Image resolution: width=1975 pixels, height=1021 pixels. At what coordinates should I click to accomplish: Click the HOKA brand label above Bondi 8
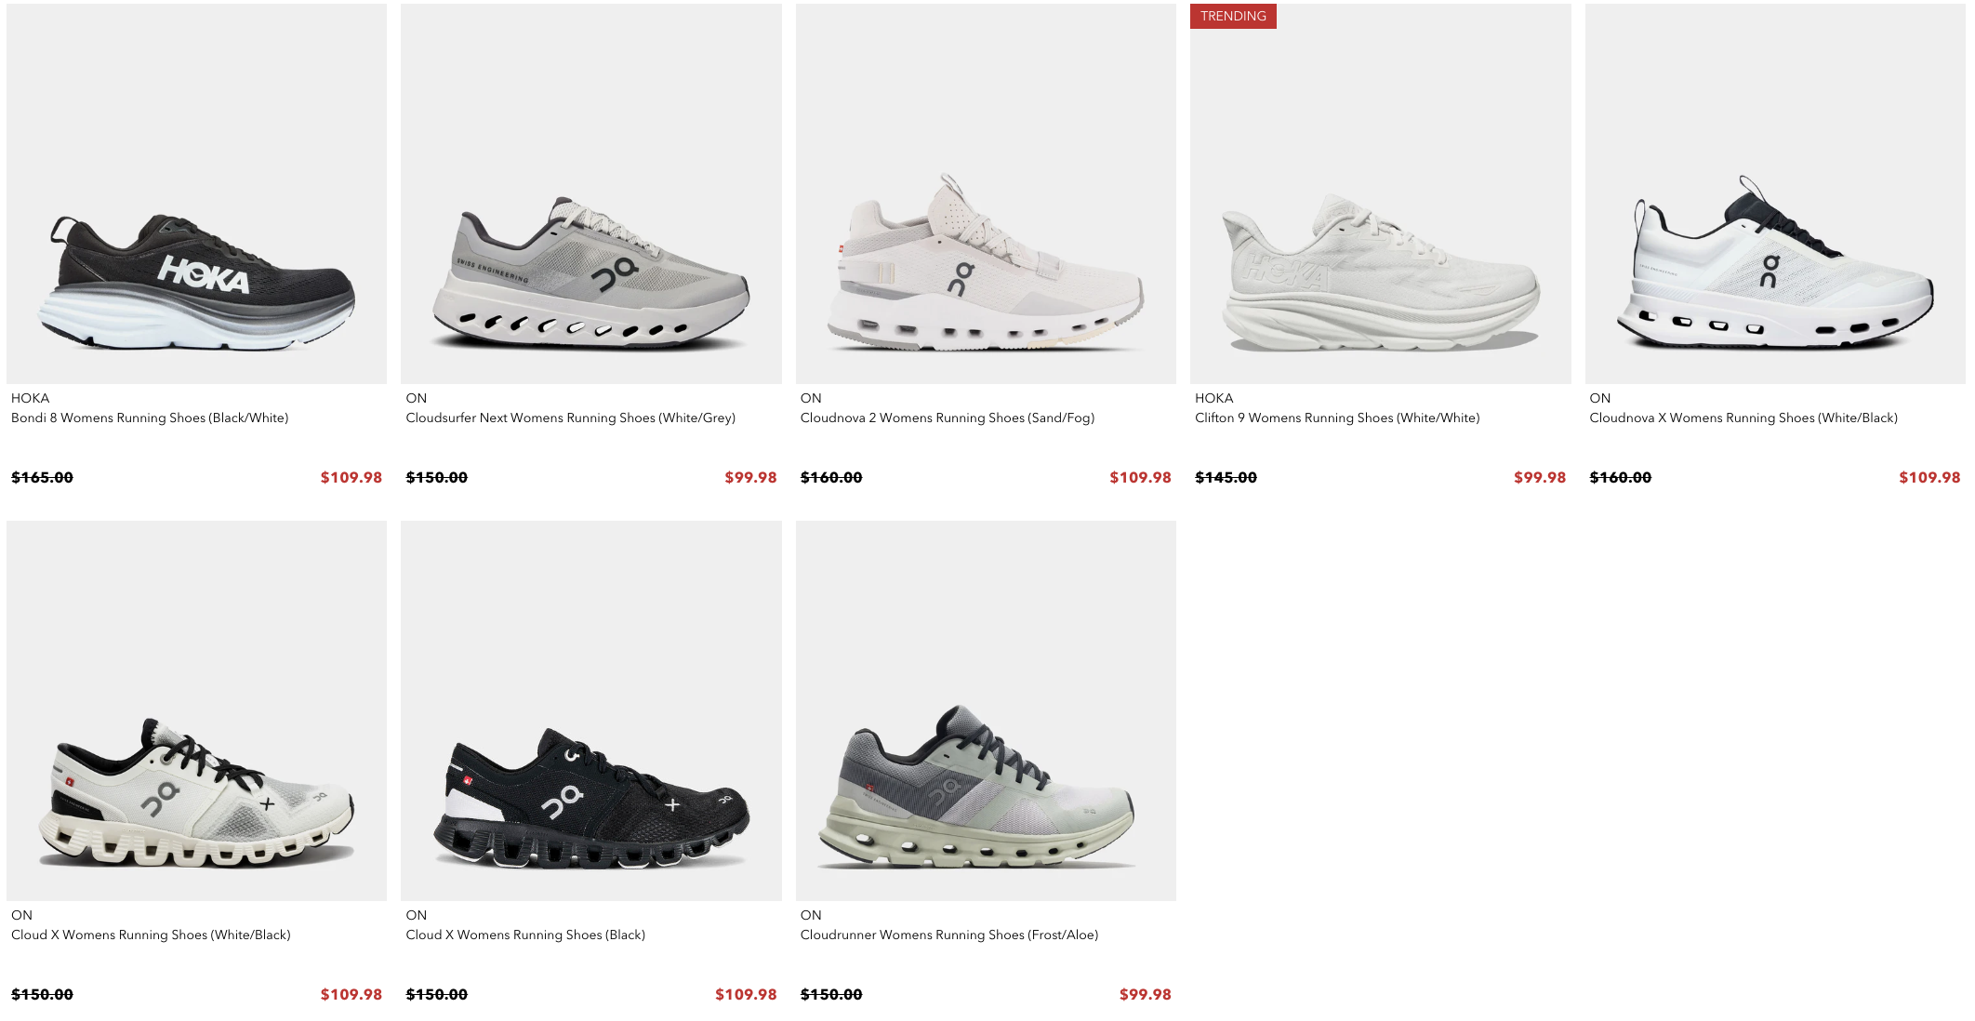pos(30,398)
